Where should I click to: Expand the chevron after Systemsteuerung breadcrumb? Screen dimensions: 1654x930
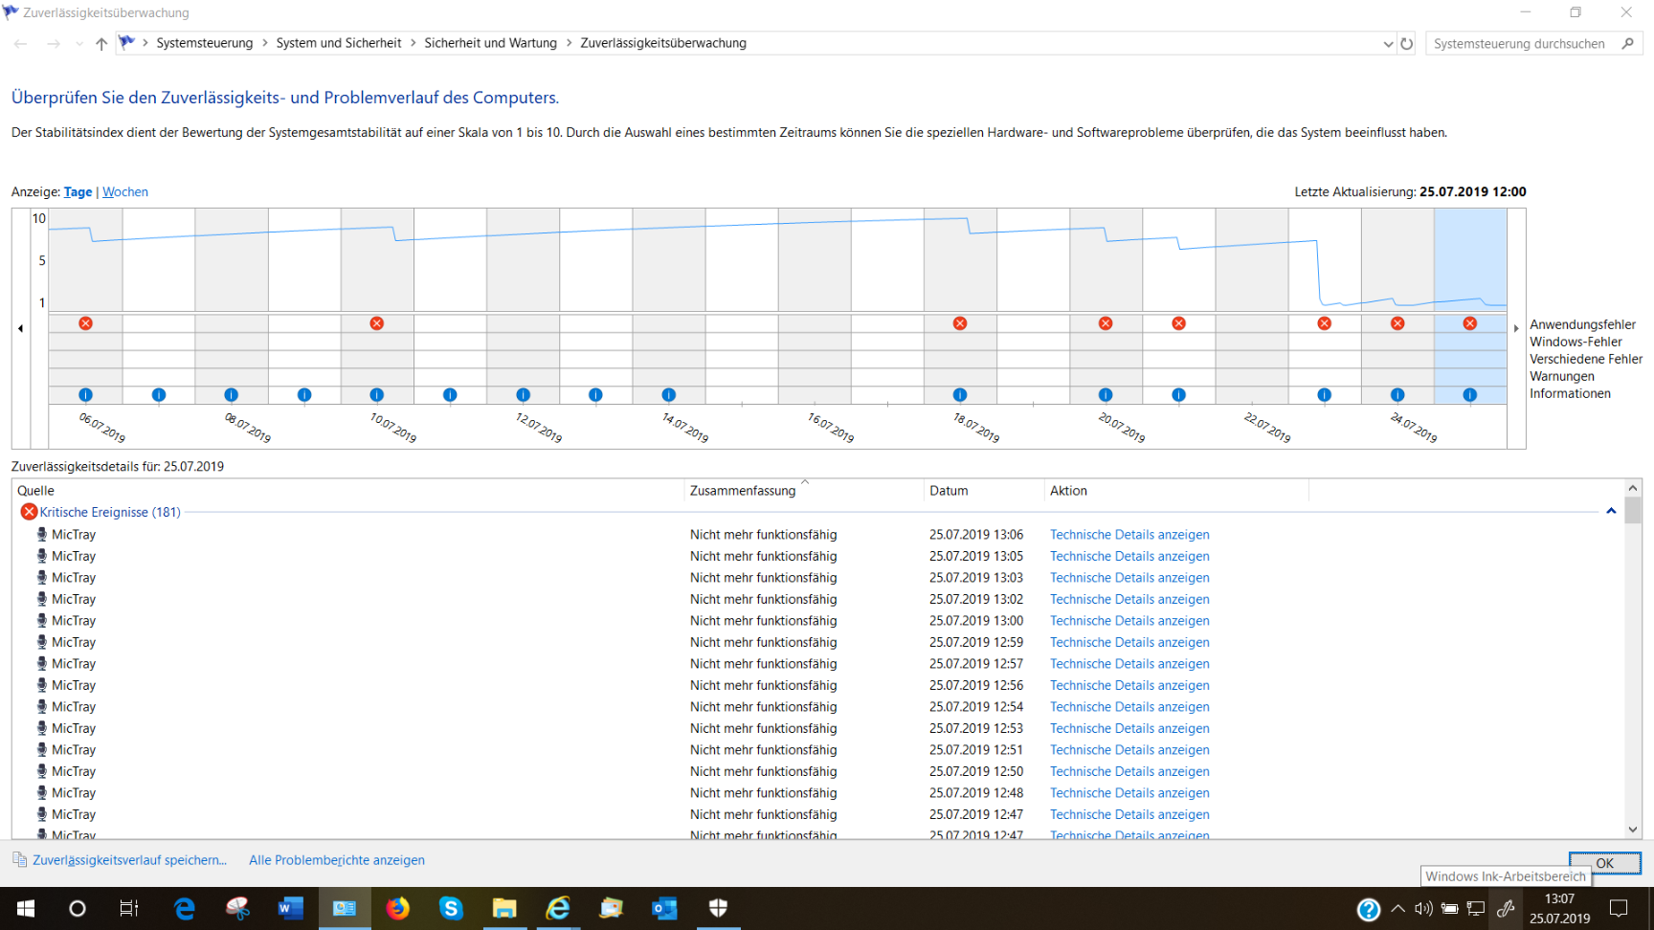[265, 43]
